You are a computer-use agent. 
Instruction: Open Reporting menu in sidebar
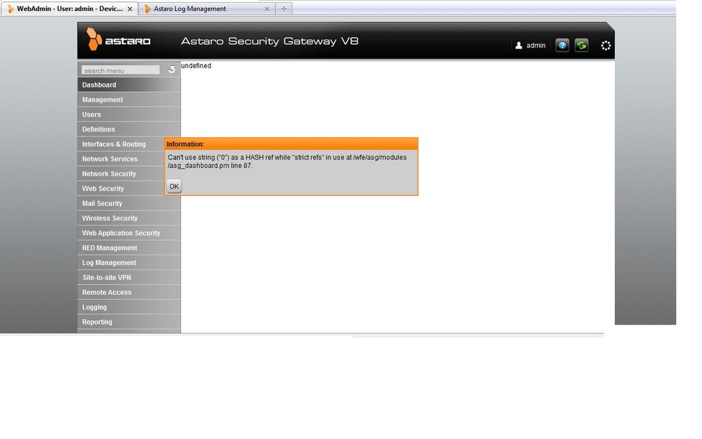(129, 321)
